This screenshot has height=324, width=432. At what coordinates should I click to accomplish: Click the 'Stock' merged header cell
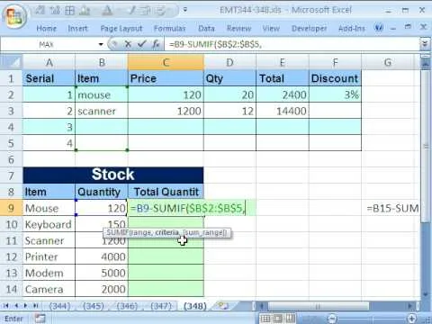point(113,175)
